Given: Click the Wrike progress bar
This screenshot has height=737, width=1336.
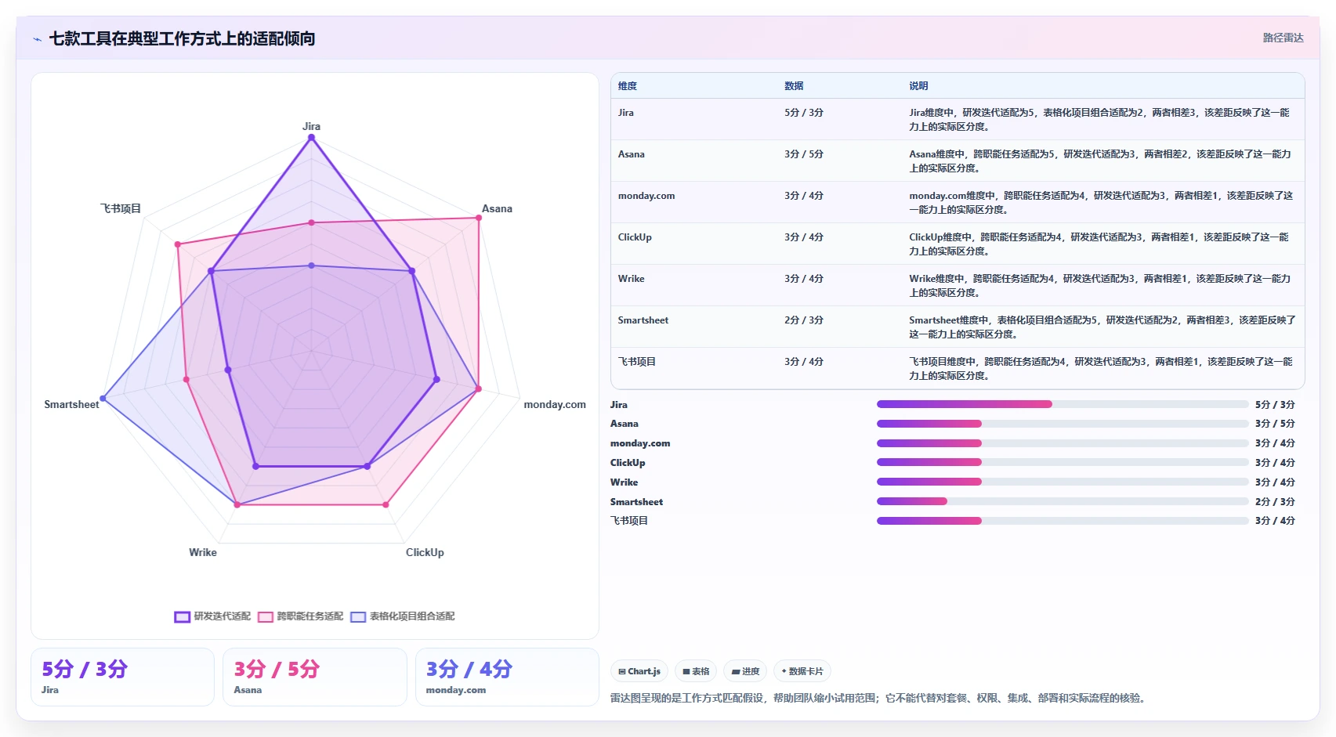Looking at the screenshot, I should click(x=1062, y=482).
